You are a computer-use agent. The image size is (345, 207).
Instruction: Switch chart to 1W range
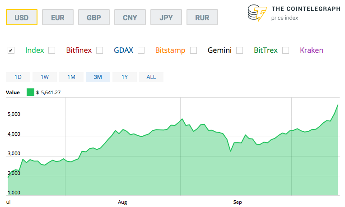[45, 77]
